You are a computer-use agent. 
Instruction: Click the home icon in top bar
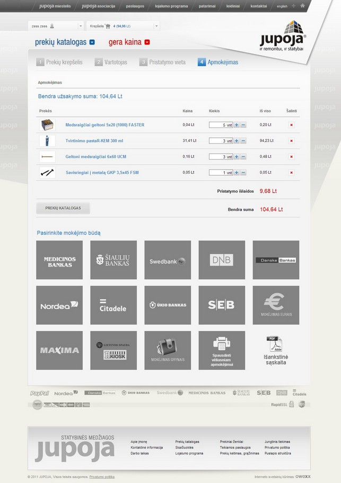[302, 5]
